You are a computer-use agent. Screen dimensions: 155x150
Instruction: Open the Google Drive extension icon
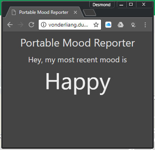[121, 25]
